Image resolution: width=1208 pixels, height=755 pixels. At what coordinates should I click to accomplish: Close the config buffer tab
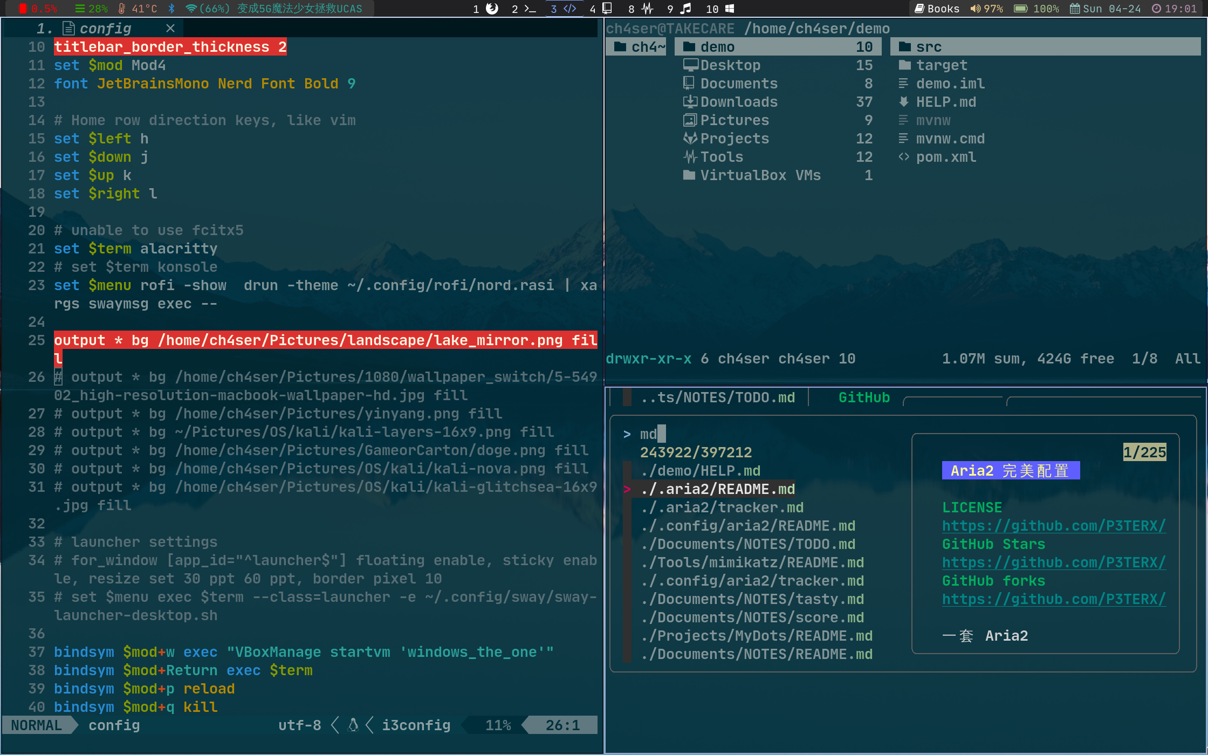(170, 29)
